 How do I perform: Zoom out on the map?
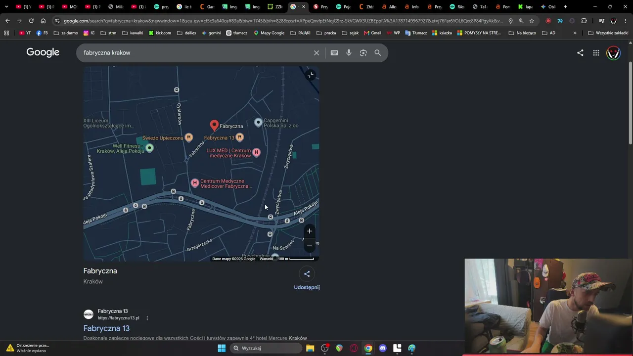point(310,246)
